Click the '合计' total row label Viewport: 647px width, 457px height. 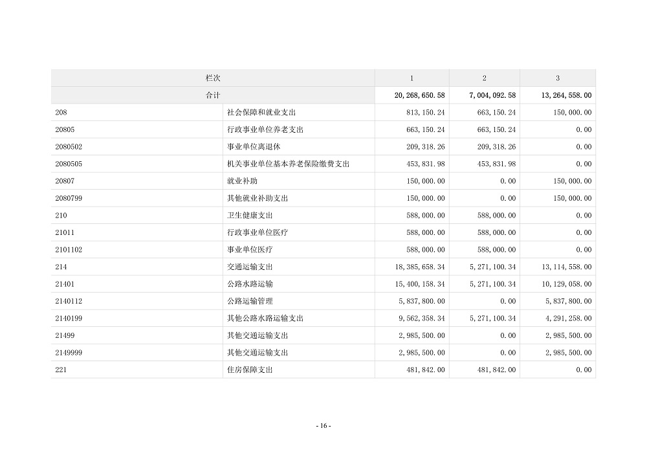click(x=213, y=95)
